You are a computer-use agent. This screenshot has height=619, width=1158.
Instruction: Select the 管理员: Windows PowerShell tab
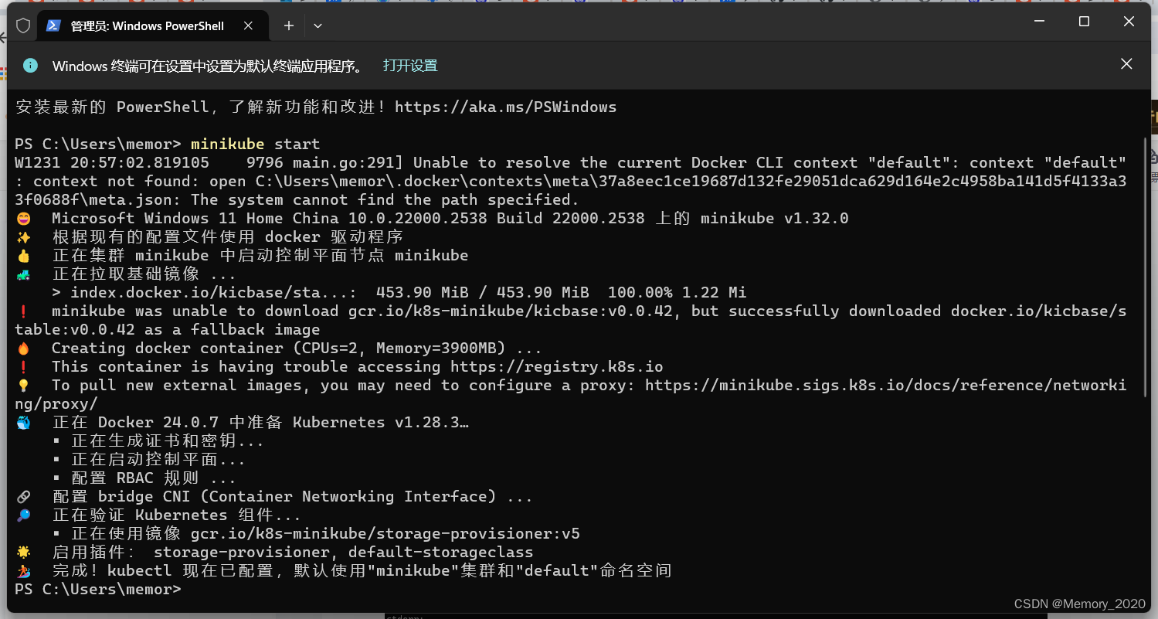(153, 26)
